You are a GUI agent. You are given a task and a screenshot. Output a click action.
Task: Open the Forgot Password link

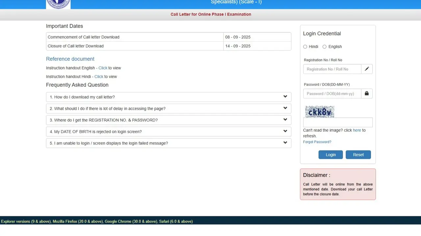click(x=317, y=142)
